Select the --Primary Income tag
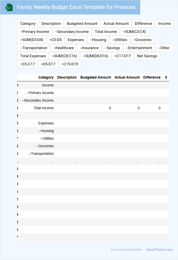The width and height of the screenshot is (178, 260). (x=35, y=32)
